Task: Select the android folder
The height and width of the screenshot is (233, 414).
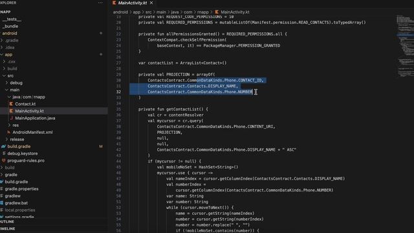Action: (x=10, y=33)
